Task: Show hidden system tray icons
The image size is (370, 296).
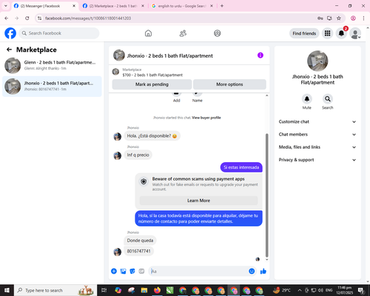Action: (300, 290)
